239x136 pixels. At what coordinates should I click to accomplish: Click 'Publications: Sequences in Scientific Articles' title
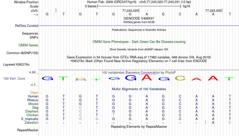pos(139,30)
